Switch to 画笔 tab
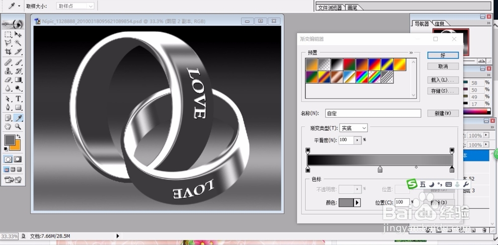Image resolution: width=498 pixels, height=245 pixels. 352,7
